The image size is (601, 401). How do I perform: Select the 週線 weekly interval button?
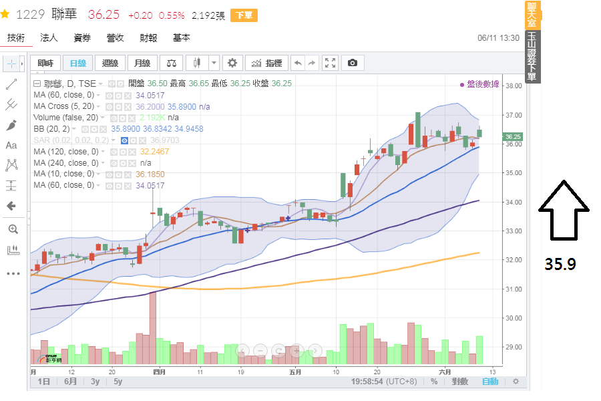coord(110,63)
